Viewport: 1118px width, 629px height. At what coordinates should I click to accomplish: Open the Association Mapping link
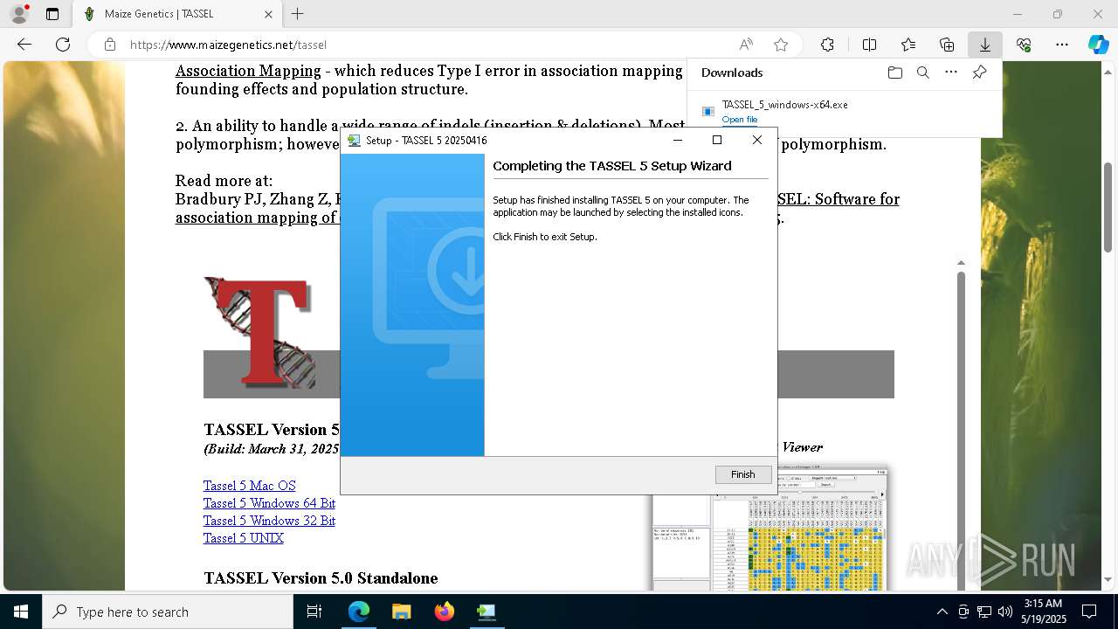(248, 71)
